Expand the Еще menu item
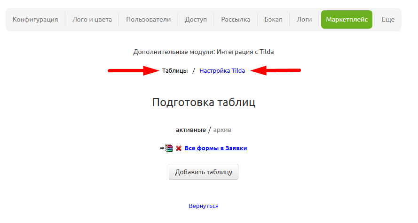The image size is (418, 223). pyautogui.click(x=388, y=20)
